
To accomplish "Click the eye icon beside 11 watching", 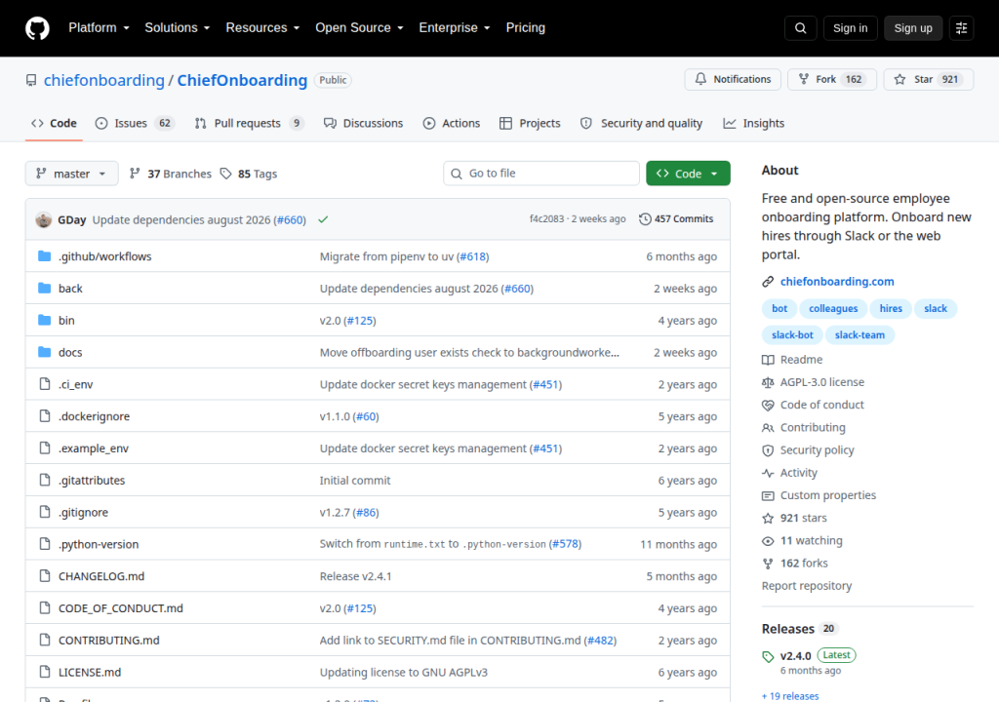I will point(768,541).
